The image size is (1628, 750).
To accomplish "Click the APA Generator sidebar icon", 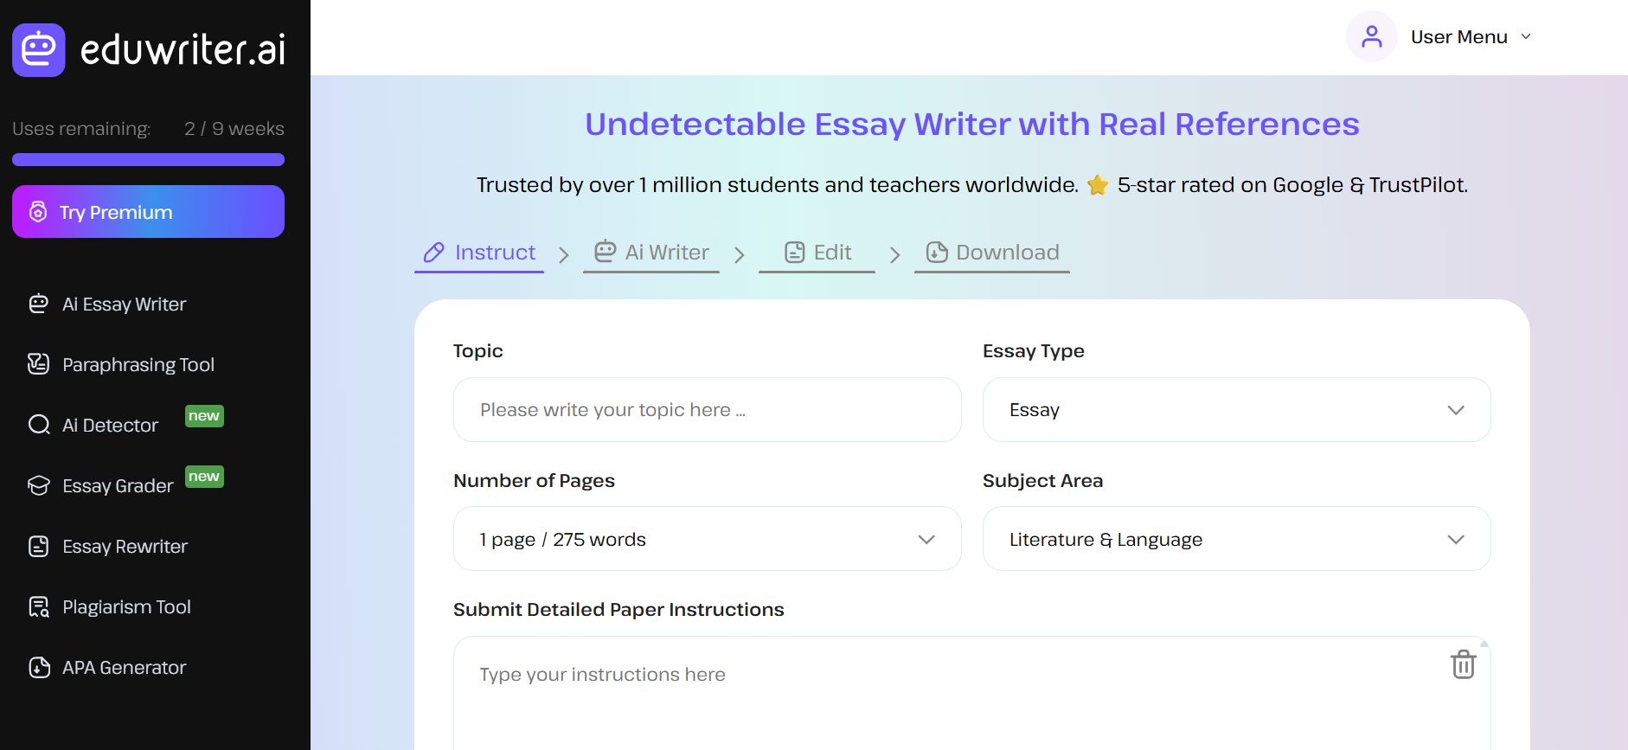I will pos(39,667).
